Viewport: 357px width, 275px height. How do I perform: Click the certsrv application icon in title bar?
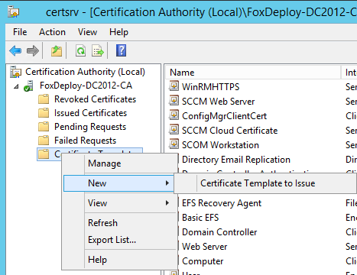click(x=14, y=11)
